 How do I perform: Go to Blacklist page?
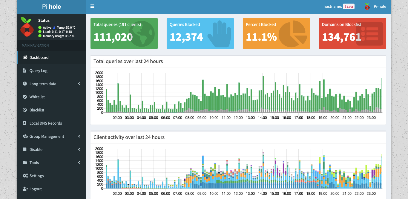(x=52, y=110)
